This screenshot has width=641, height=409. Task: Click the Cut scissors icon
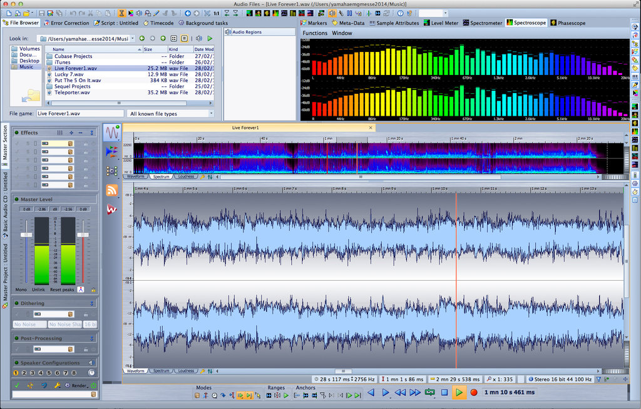pos(91,14)
